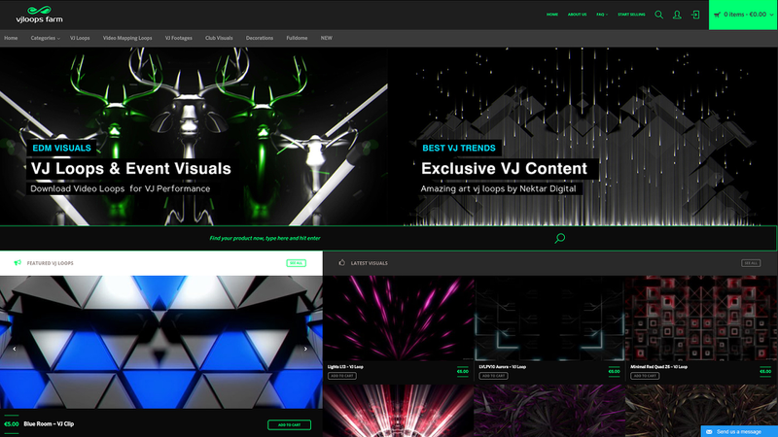Advance slider with right arrow

pos(305,349)
